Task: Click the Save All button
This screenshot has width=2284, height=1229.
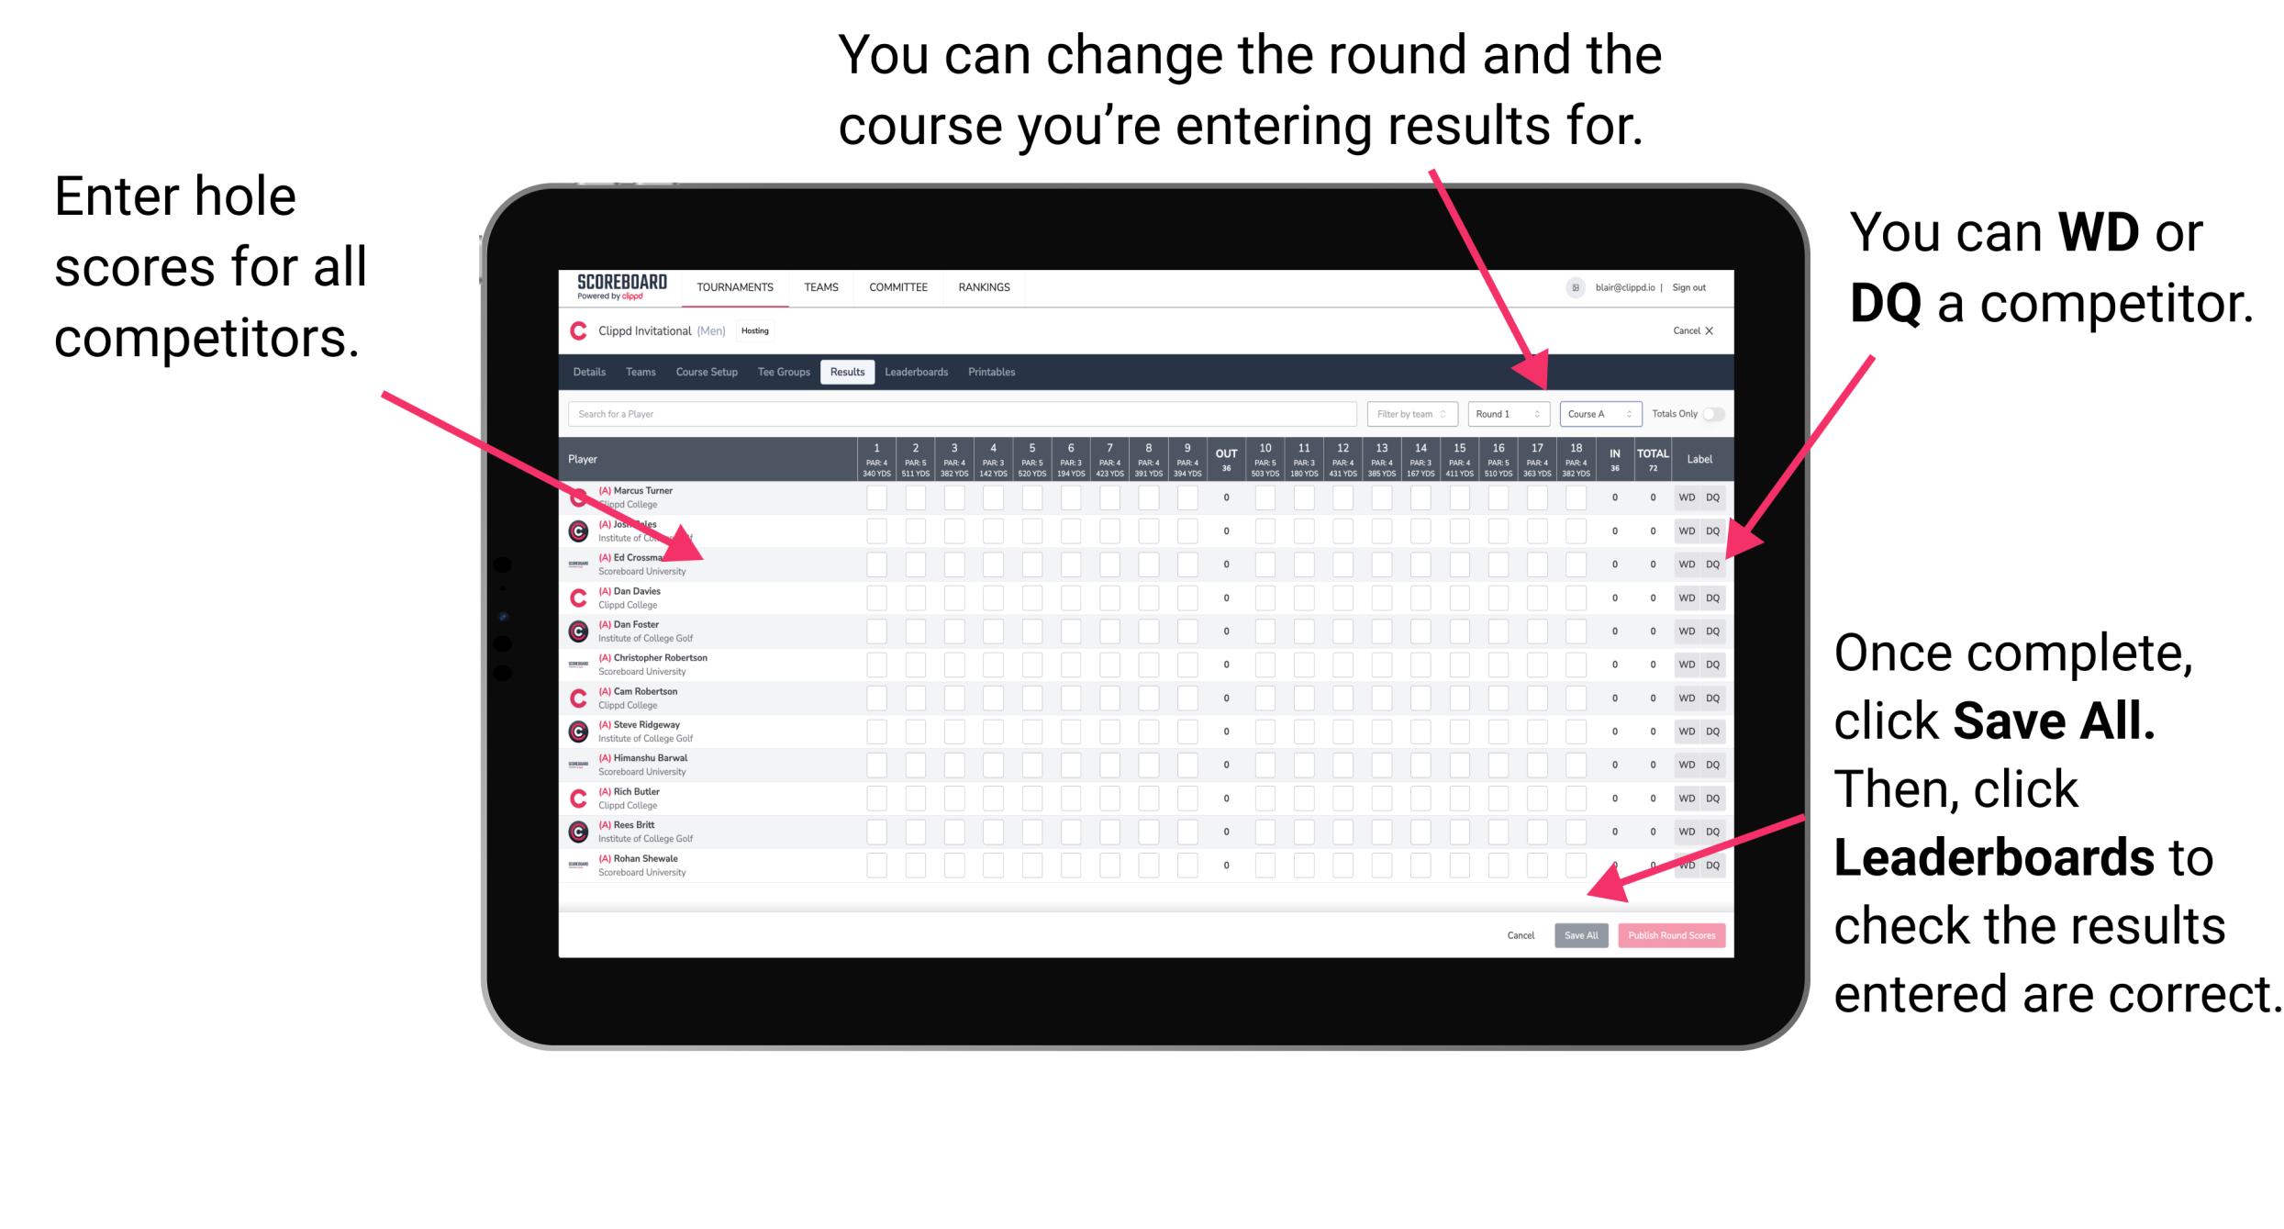Action: pos(1579,935)
